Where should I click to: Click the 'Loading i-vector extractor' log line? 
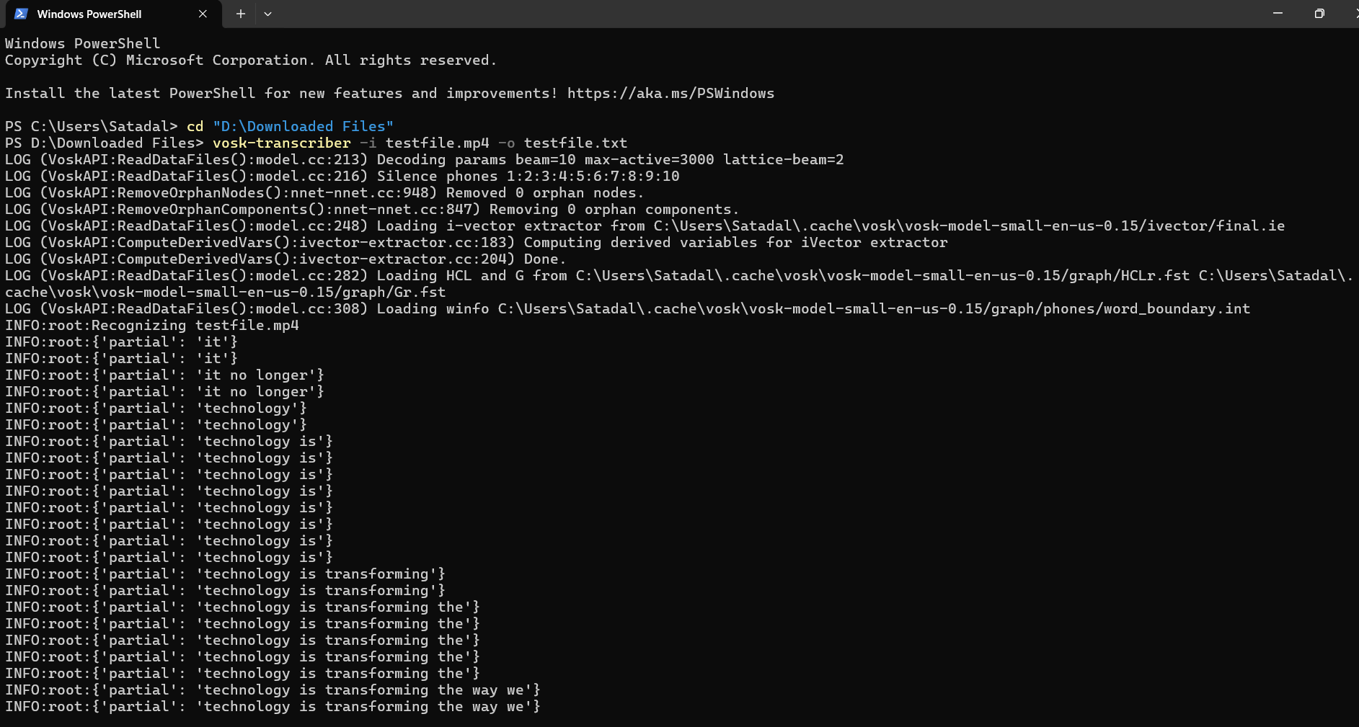click(645, 226)
